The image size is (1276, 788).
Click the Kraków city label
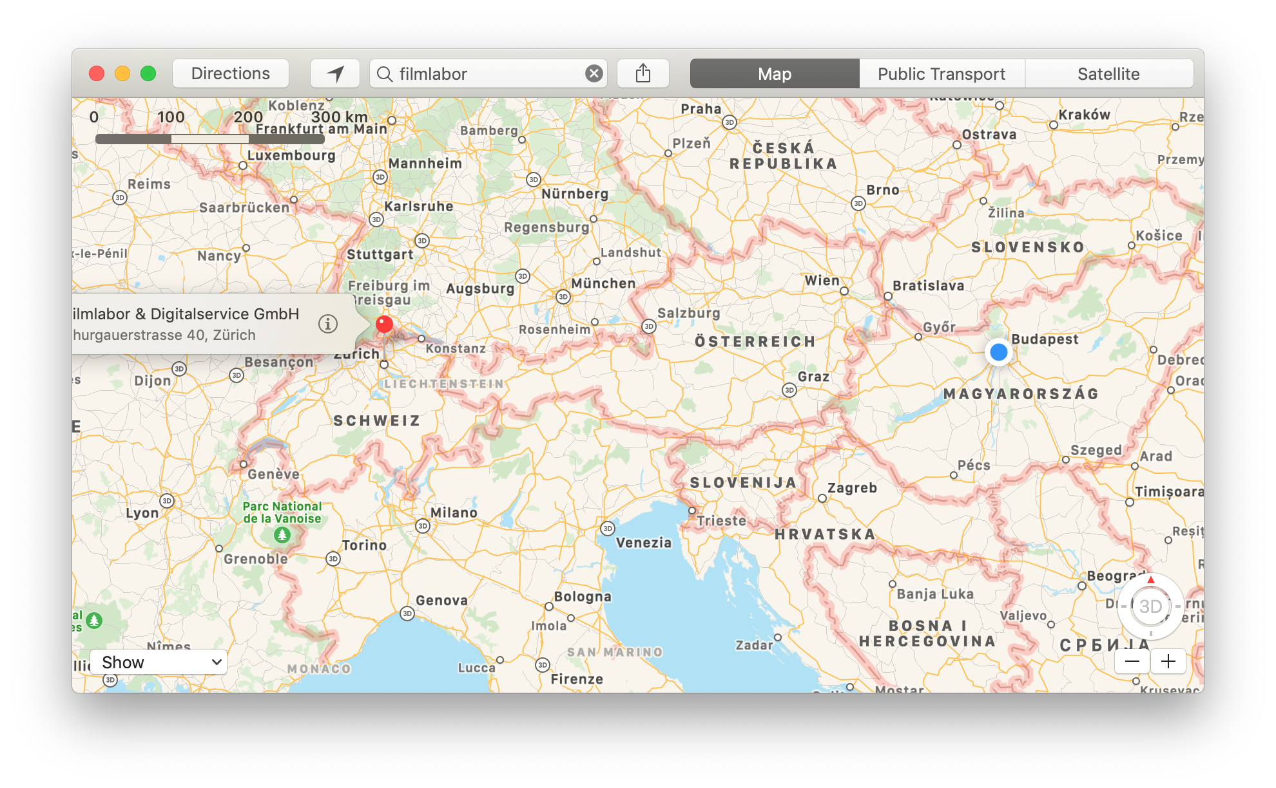pos(1085,115)
